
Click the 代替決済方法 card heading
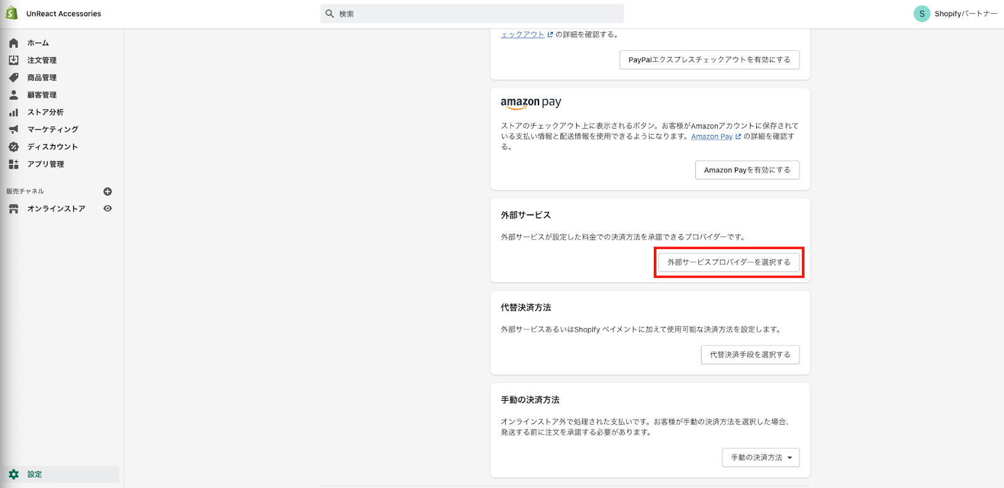pos(526,307)
